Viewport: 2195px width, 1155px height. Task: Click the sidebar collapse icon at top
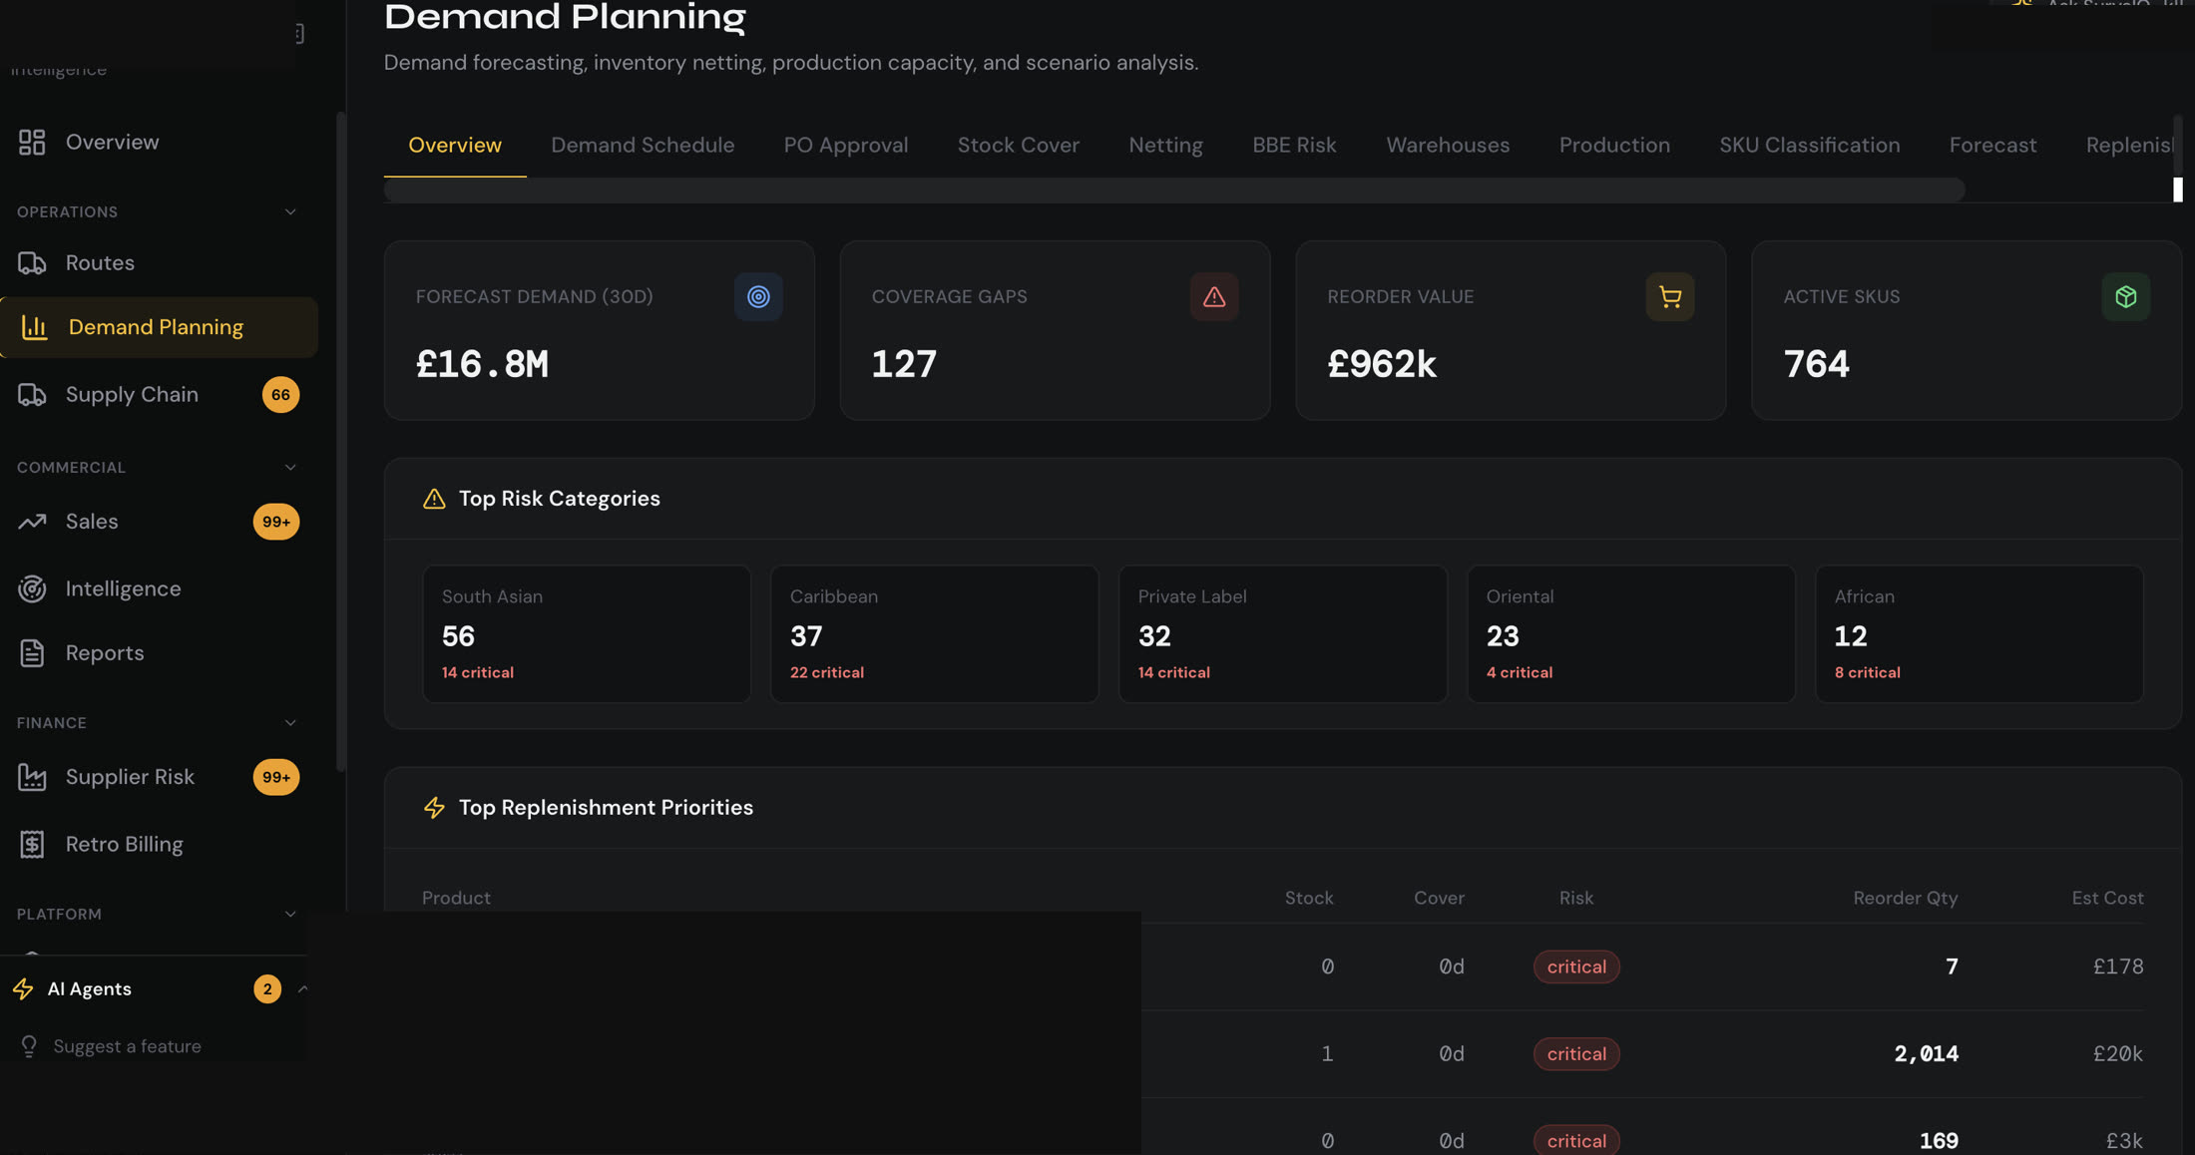click(x=298, y=34)
